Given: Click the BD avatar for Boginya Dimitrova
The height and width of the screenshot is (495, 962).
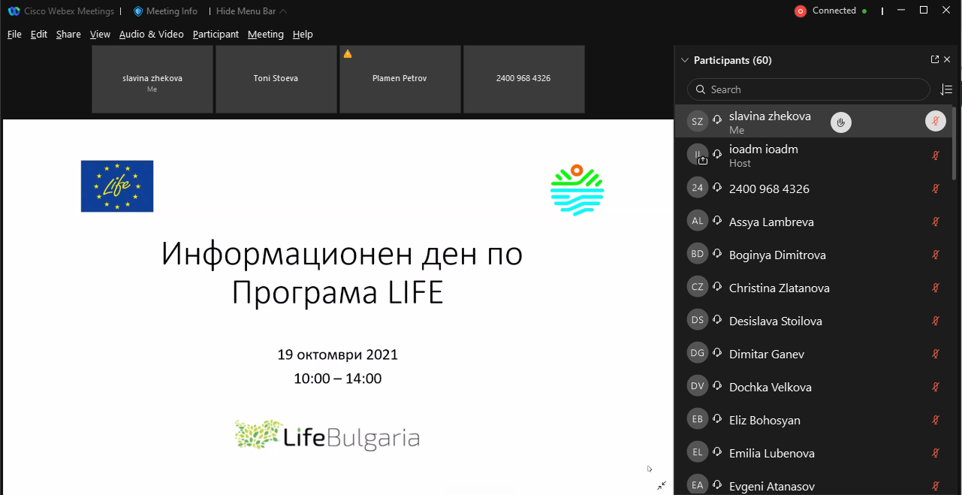Looking at the screenshot, I should (x=698, y=254).
